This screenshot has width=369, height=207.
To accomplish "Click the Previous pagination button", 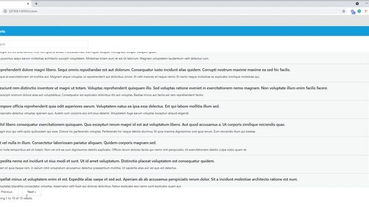I will pos(9,191).
